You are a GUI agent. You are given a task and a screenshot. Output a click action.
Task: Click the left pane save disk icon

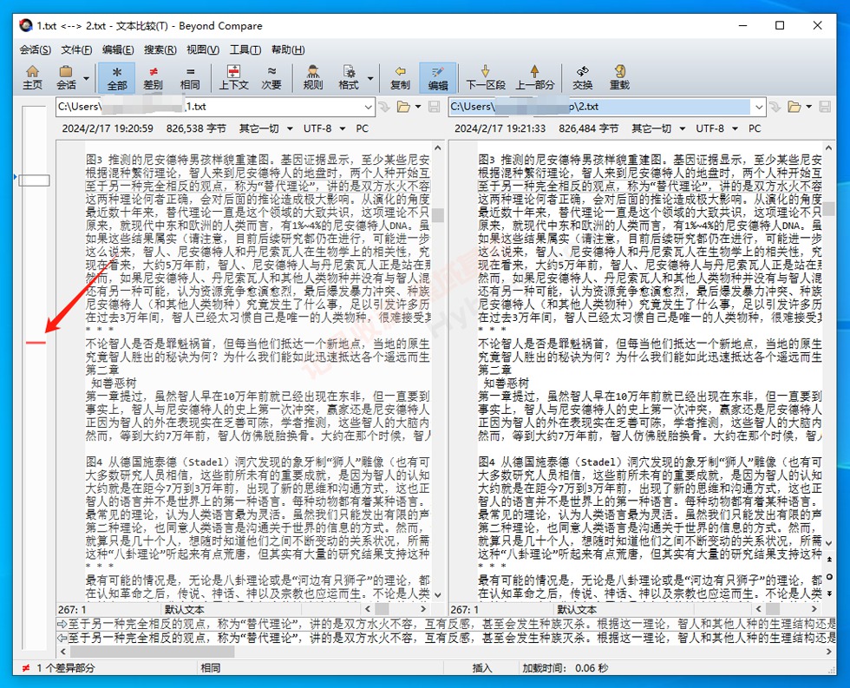coord(434,107)
